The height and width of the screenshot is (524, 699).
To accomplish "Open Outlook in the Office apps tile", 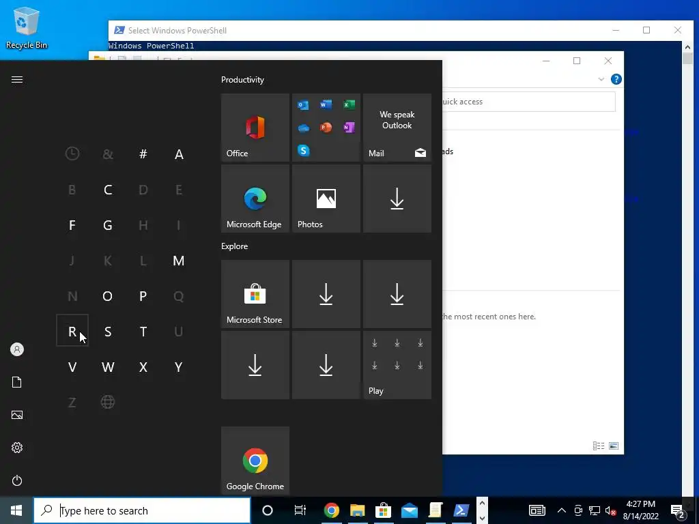I will (x=303, y=104).
